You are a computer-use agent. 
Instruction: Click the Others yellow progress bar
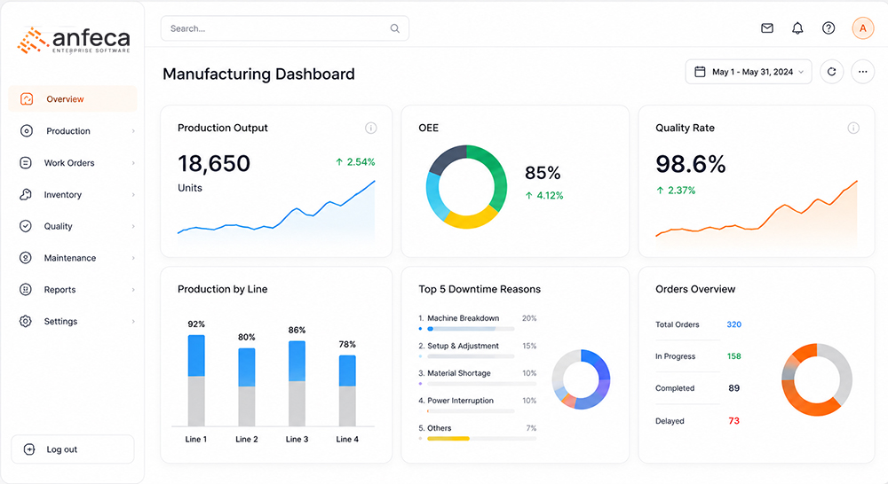point(448,438)
